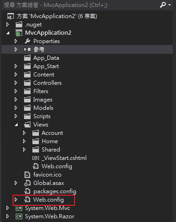Expand the Filters folder
Viewport: 176px width, 222px height.
pos(16,91)
